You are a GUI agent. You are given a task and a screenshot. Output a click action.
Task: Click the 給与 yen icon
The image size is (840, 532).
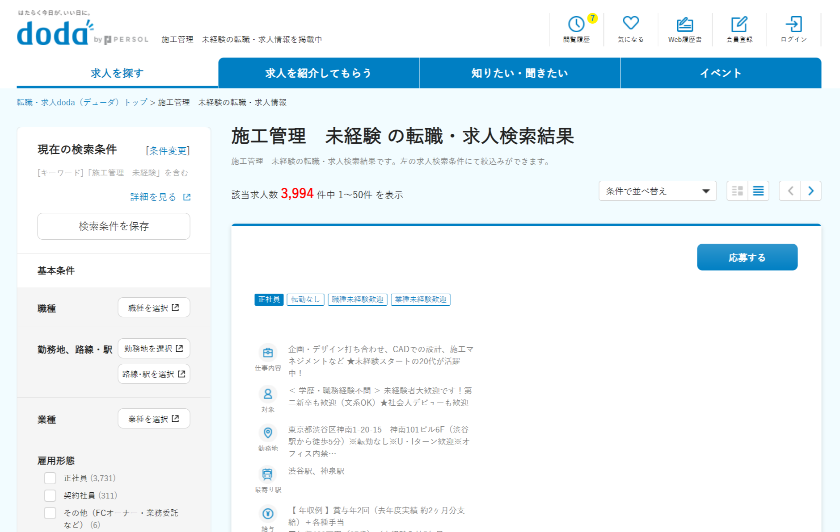pos(268,514)
